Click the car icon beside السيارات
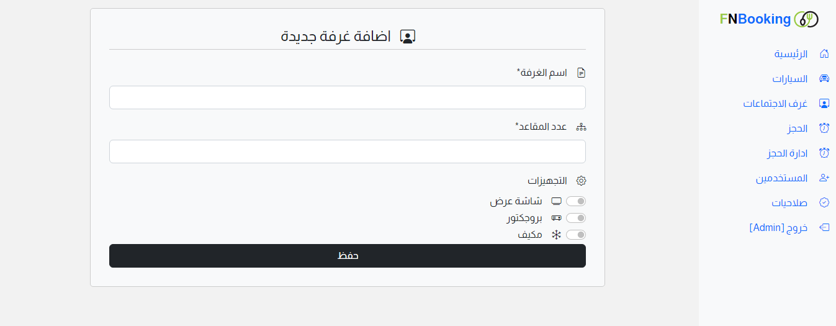 (824, 79)
